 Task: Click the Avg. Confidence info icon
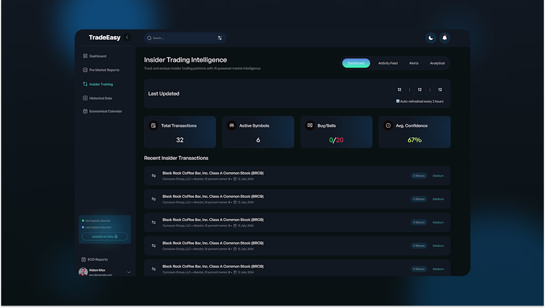coord(388,125)
